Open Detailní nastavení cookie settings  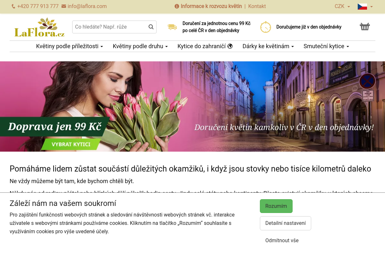[x=286, y=223]
